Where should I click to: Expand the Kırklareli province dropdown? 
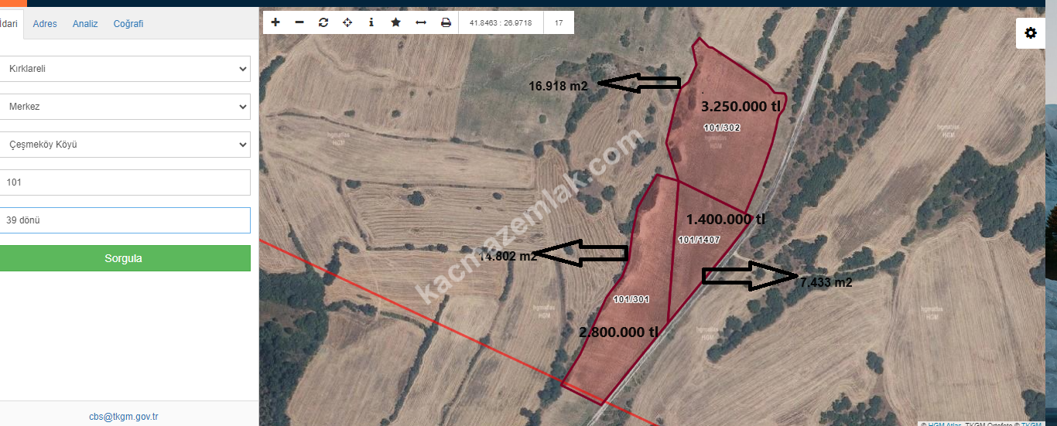click(124, 69)
